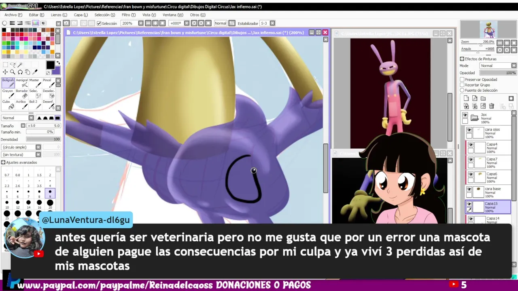Click the black foreground color swatch

click(x=50, y=65)
